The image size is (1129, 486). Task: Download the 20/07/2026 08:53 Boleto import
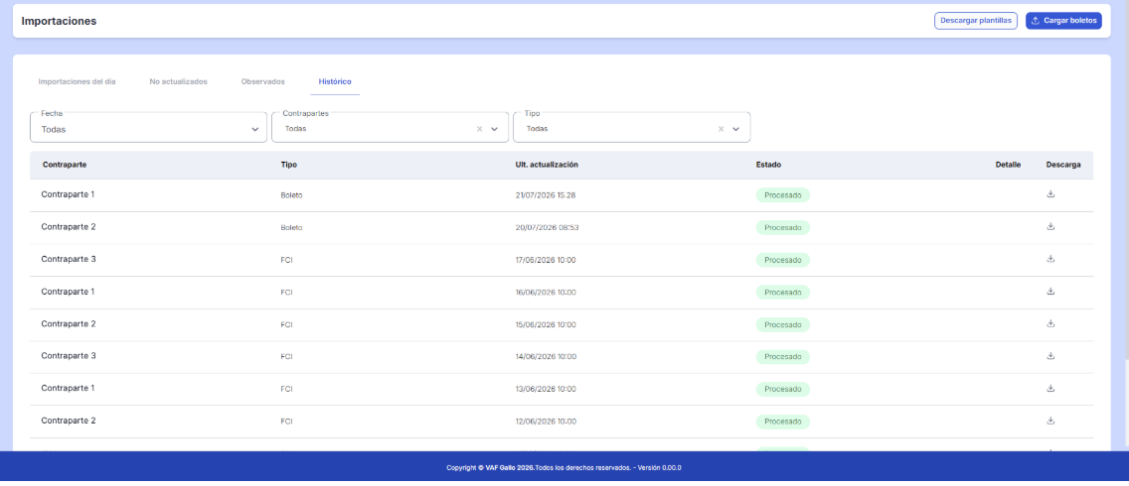[x=1050, y=226]
